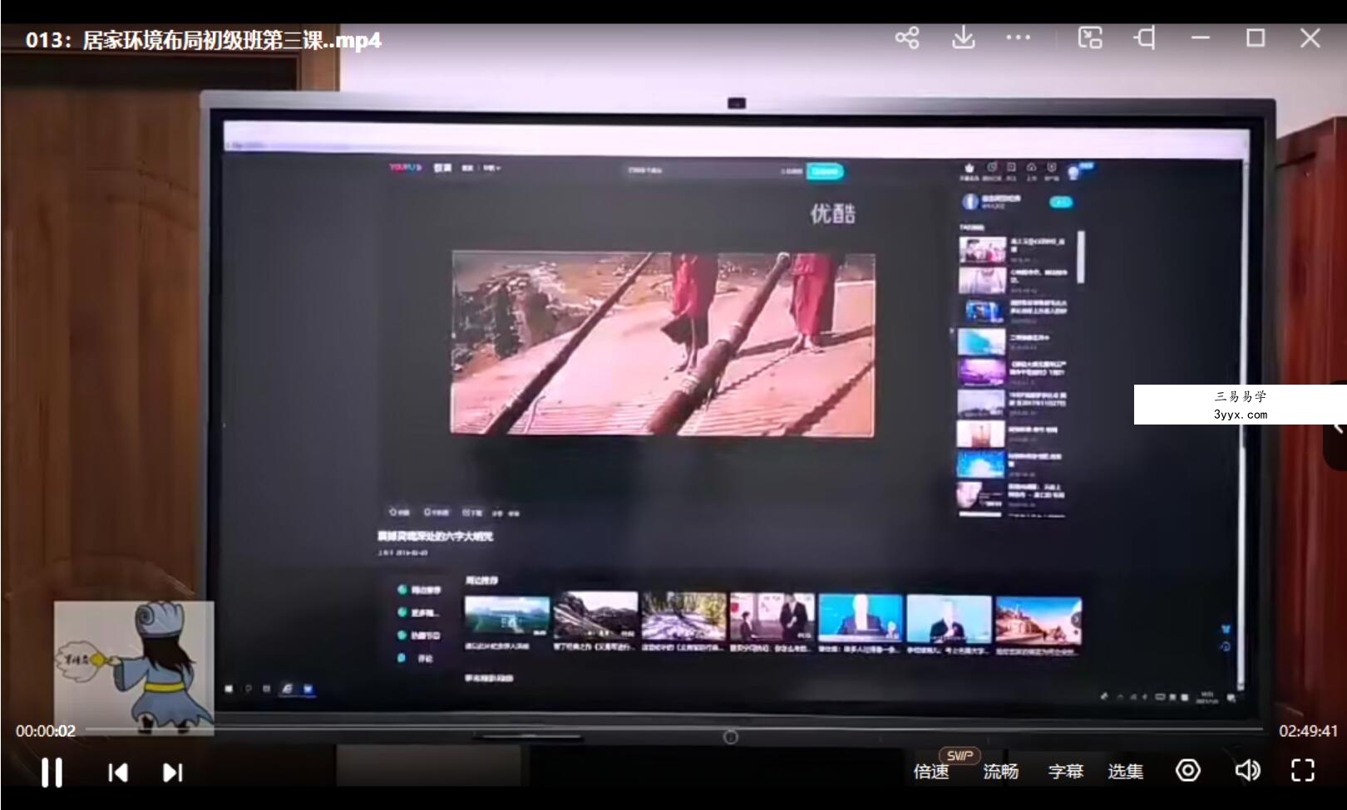Open the 流畅 video quality selector
The height and width of the screenshot is (810, 1347).
(x=1000, y=772)
